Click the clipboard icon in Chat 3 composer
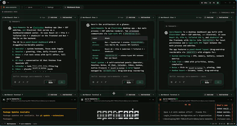Image resolution: width=237 pixels, height=126 pixels. (x=93, y=82)
